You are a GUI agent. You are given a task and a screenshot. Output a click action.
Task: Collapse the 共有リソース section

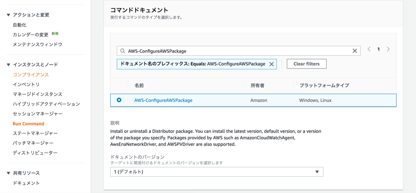(x=8, y=173)
